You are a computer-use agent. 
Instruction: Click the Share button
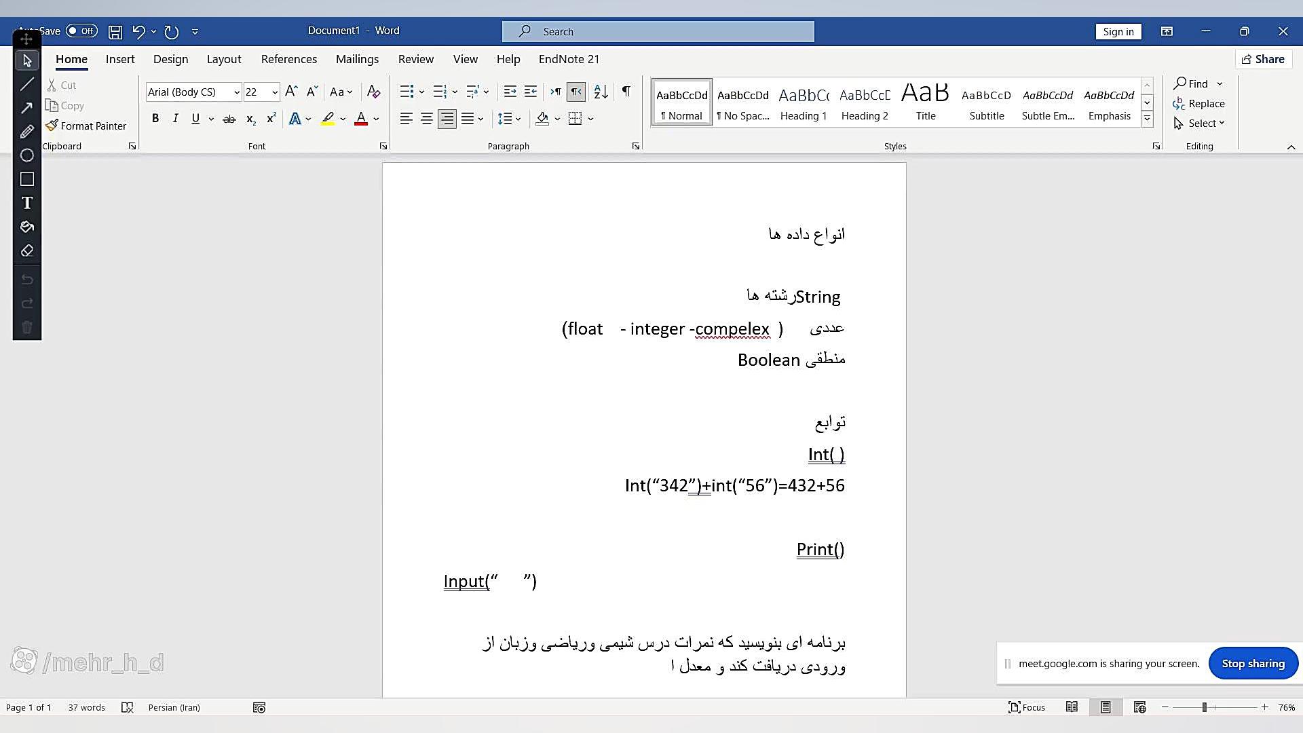(1263, 59)
